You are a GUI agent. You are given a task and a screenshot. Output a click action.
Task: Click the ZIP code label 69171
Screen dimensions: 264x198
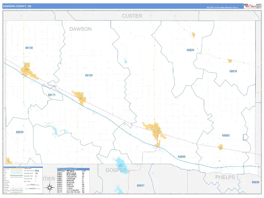pos(52,95)
